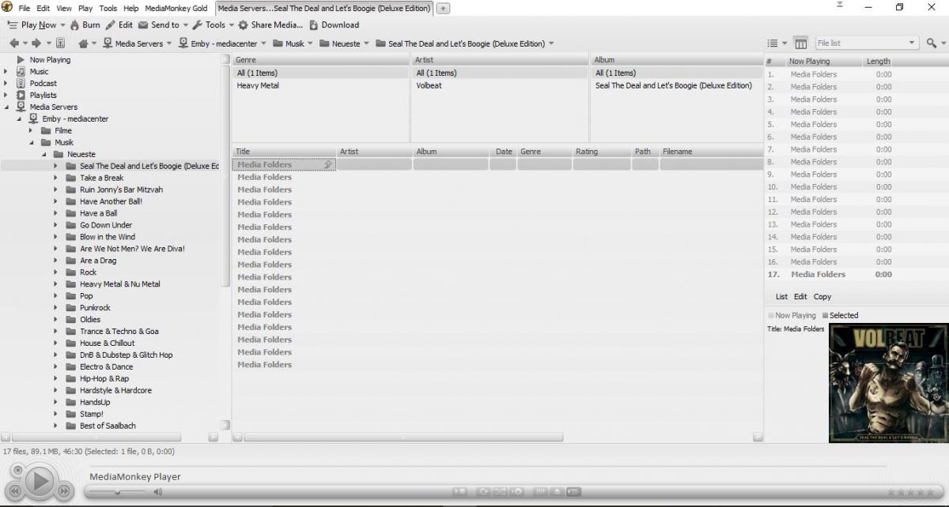
Task: Collapse the Neueste folder node
Action: pos(44,154)
